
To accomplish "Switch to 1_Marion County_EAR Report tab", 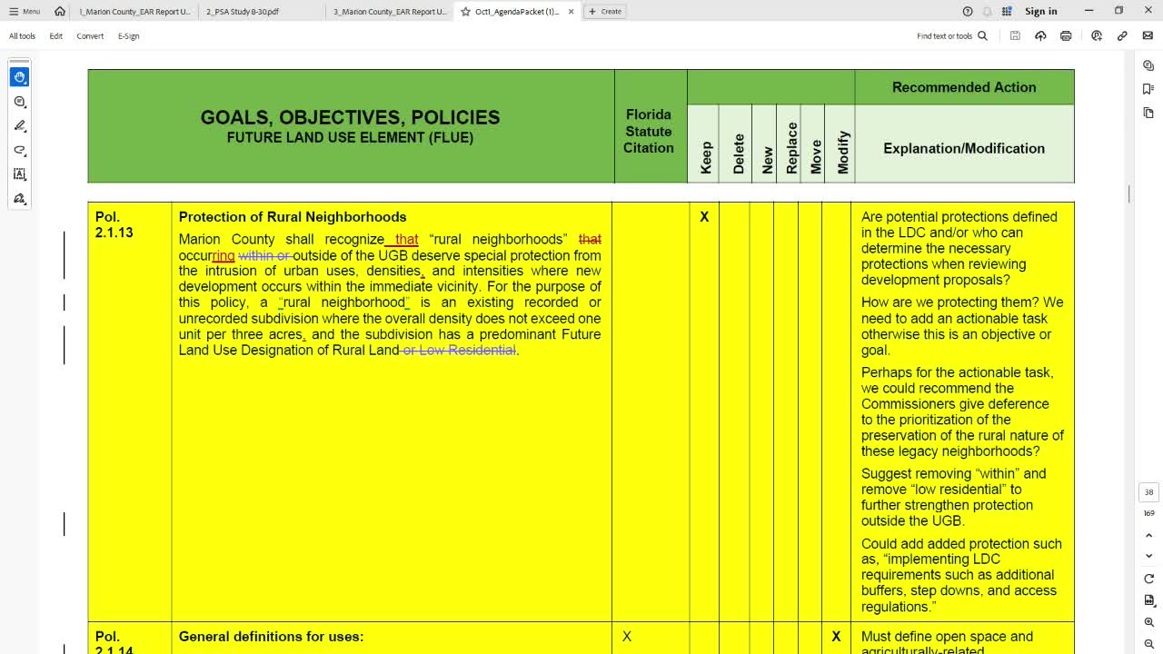I will 134,12.
